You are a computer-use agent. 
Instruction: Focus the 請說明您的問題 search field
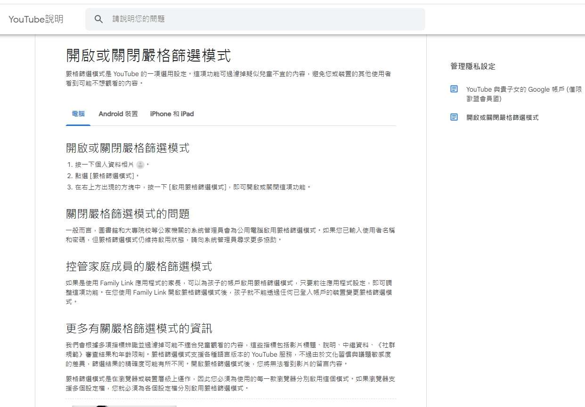[x=255, y=19]
